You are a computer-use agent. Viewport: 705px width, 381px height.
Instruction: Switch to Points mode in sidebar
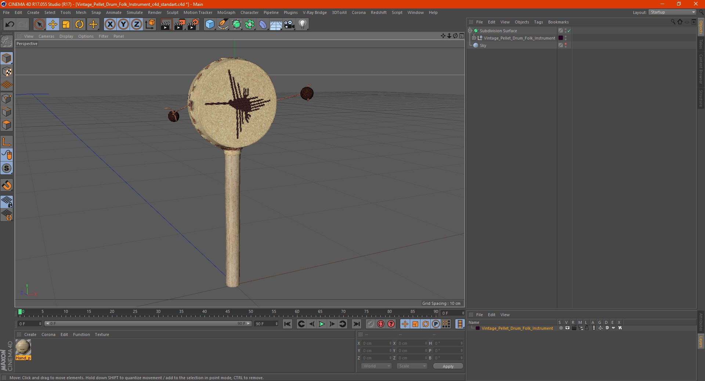click(7, 99)
